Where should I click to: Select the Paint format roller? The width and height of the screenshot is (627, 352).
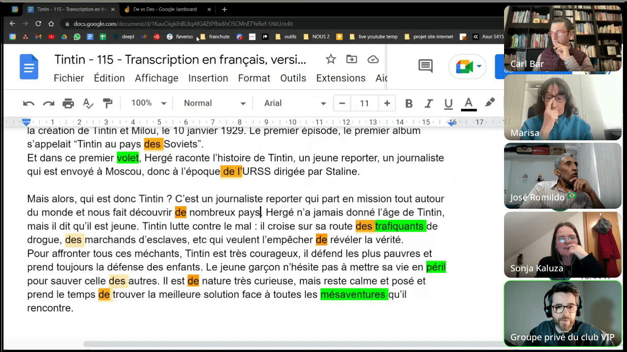108,103
